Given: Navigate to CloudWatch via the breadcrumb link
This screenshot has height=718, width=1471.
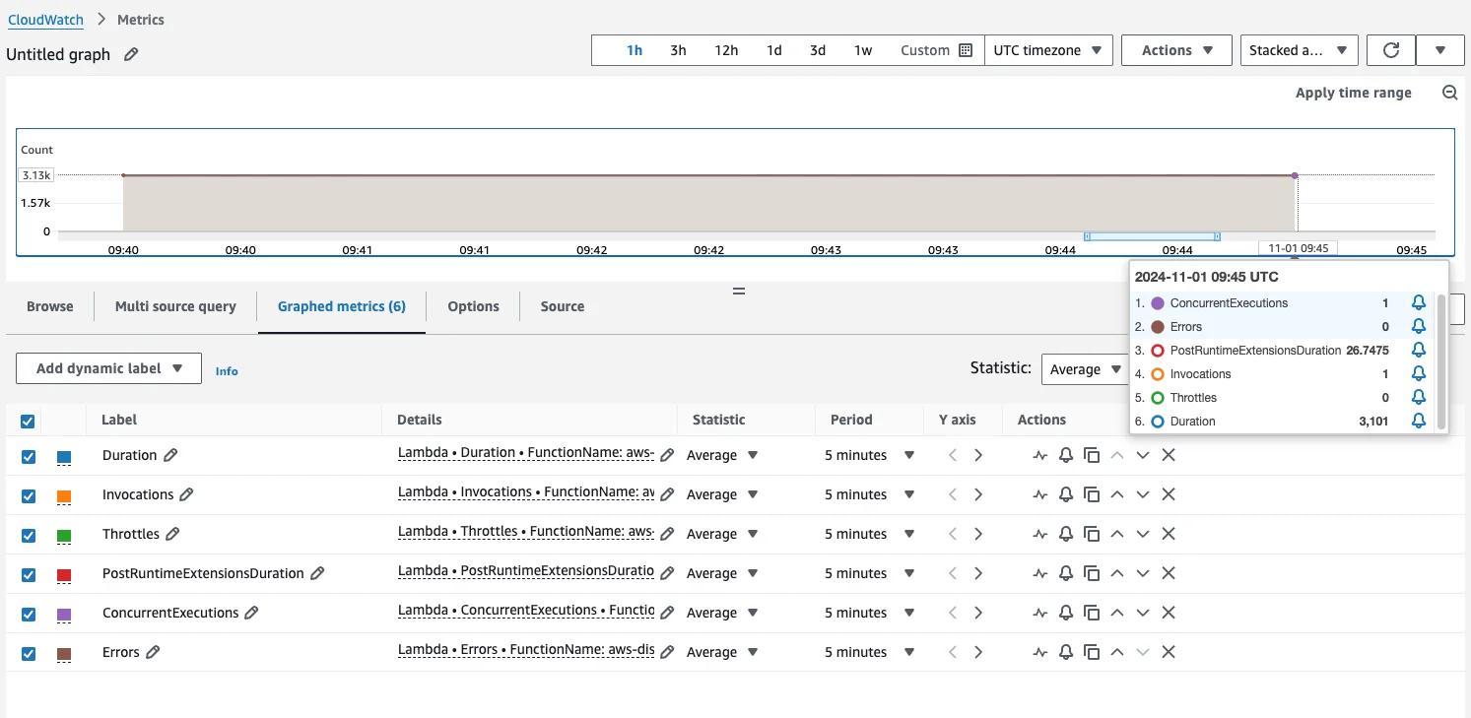Looking at the screenshot, I should (45, 19).
